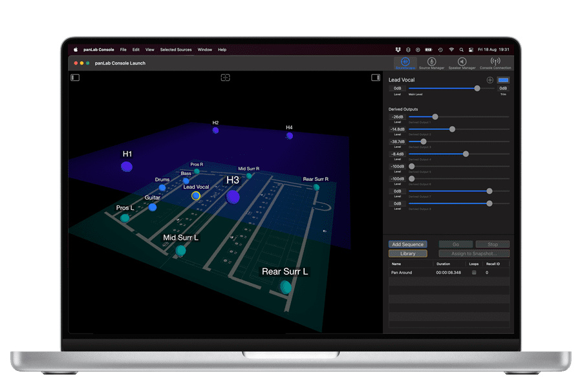Select the Rear Surr R speaker sphere

tap(316, 187)
